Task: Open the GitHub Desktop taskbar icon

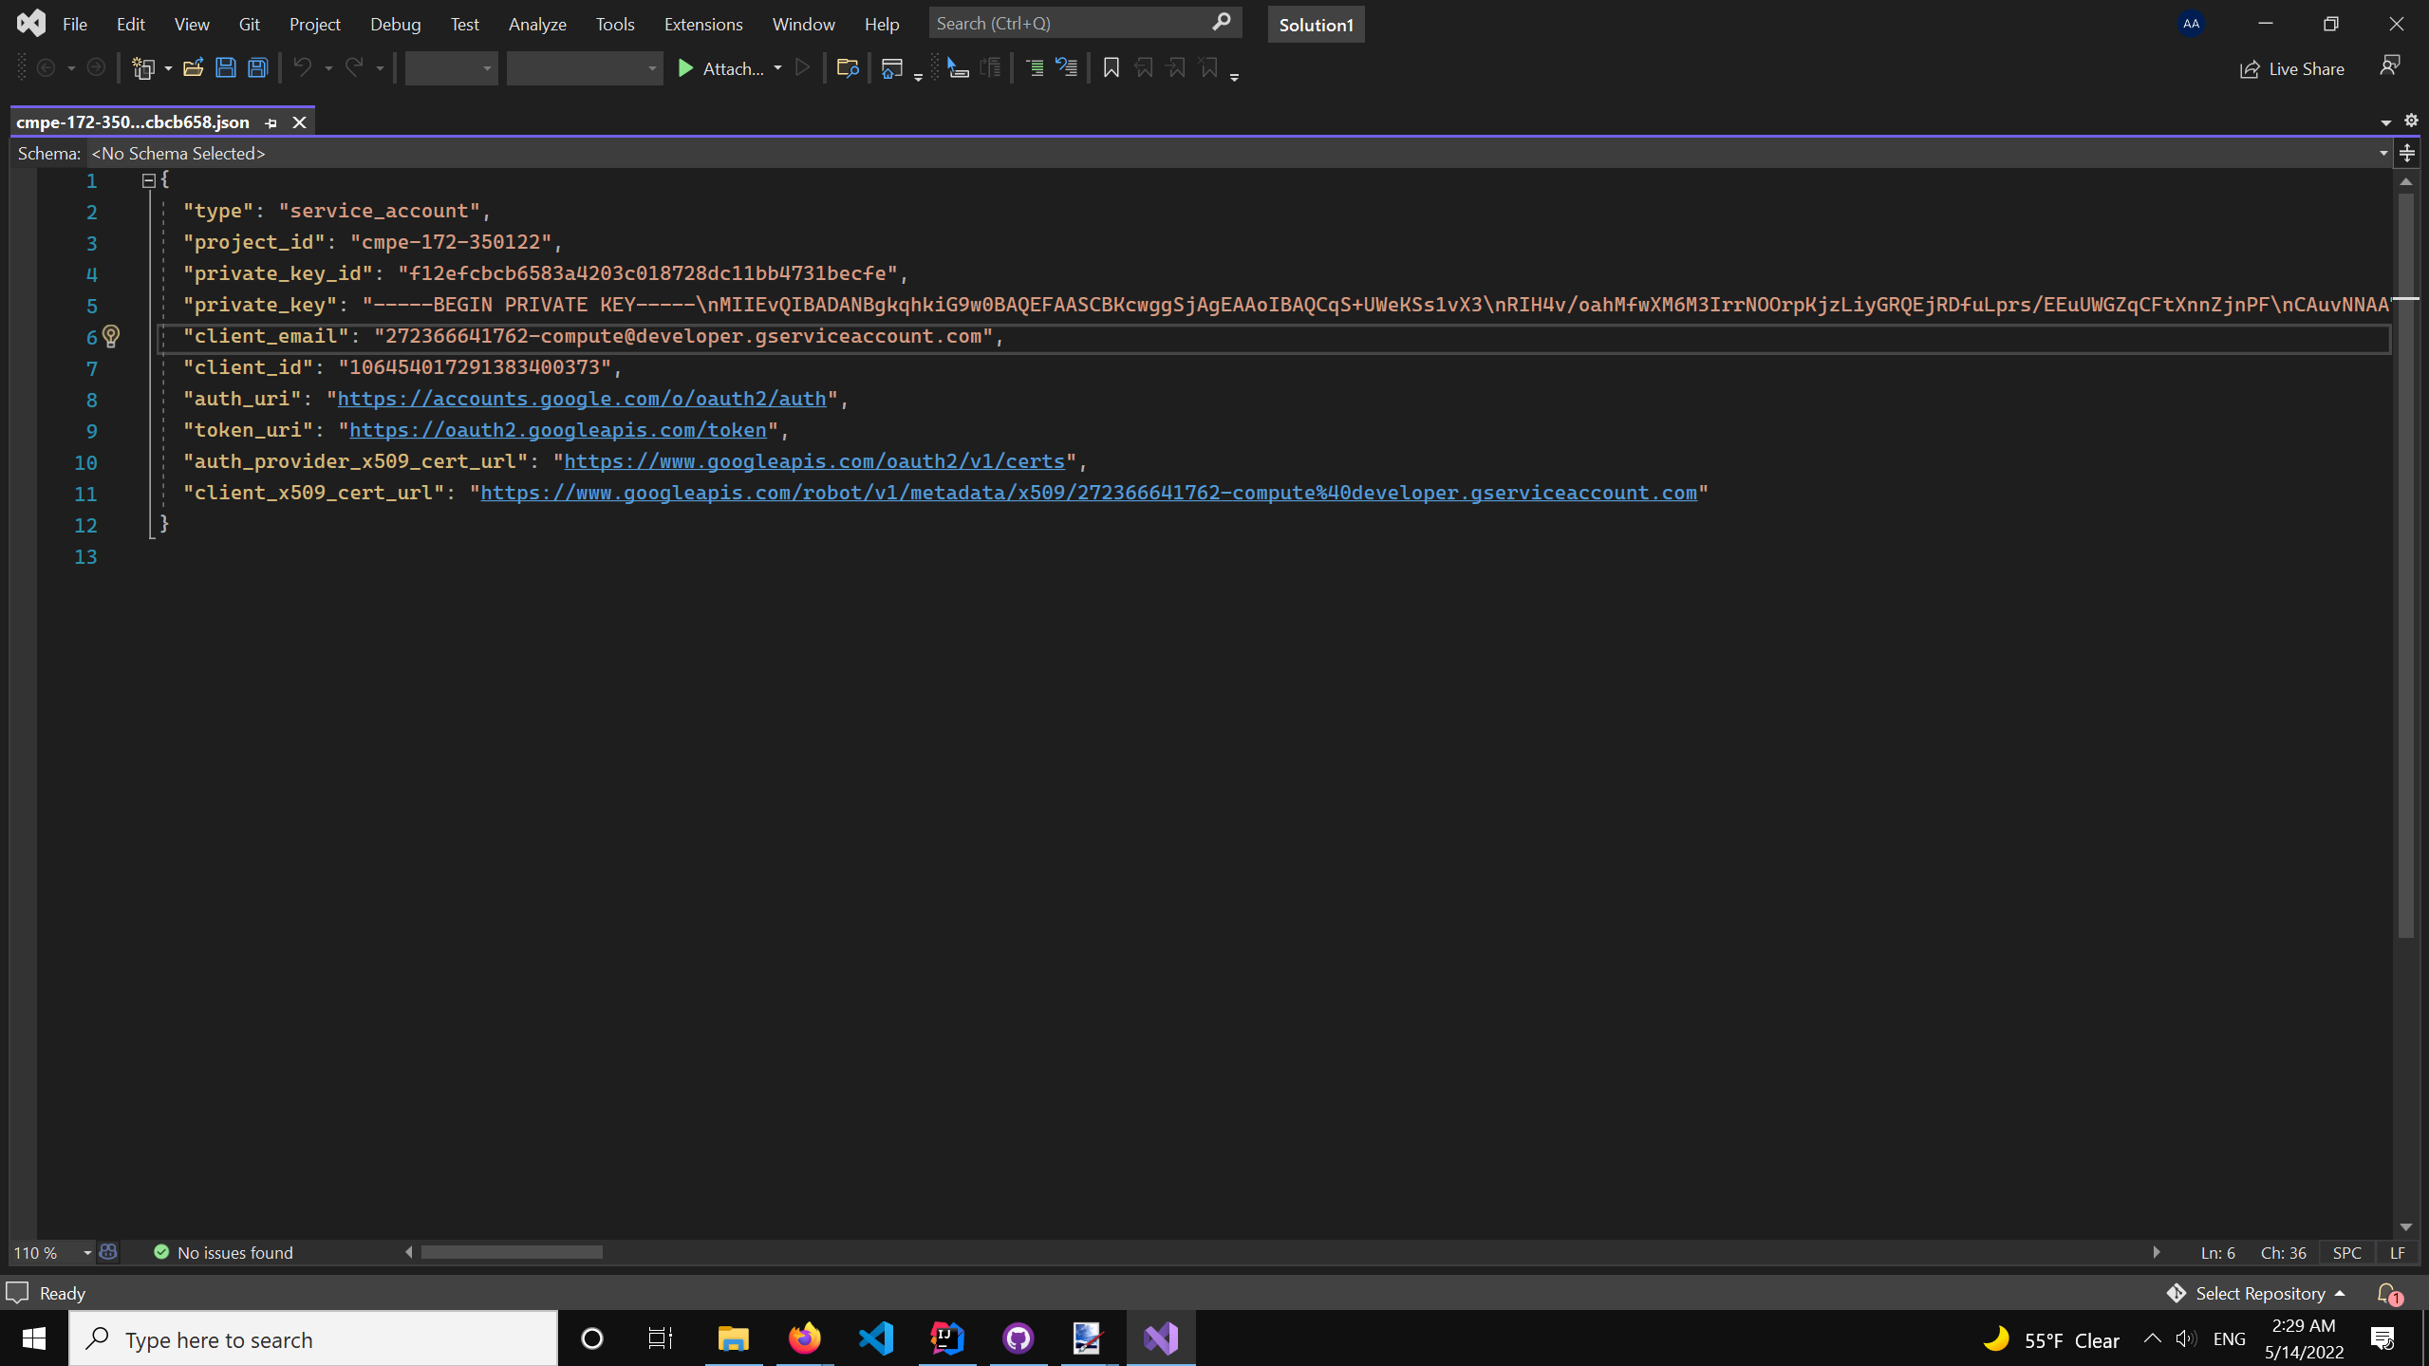Action: pyautogui.click(x=1018, y=1338)
